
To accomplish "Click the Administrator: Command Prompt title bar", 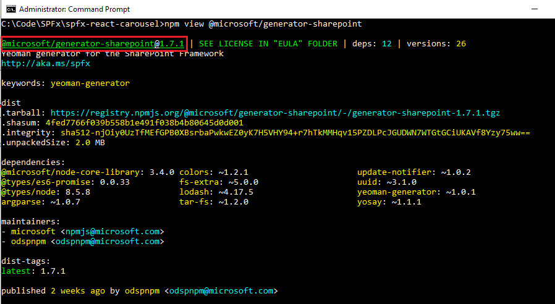I will [x=247, y=9].
